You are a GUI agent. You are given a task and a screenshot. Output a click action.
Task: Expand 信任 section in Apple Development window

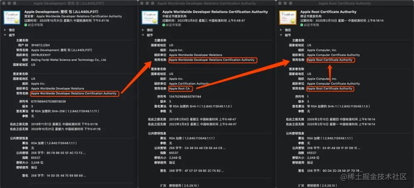coord(5,30)
